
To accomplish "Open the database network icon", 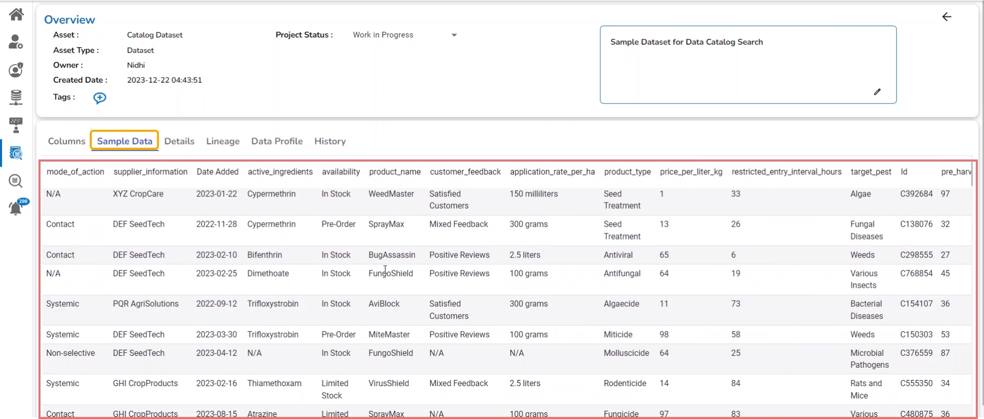I will [x=16, y=97].
